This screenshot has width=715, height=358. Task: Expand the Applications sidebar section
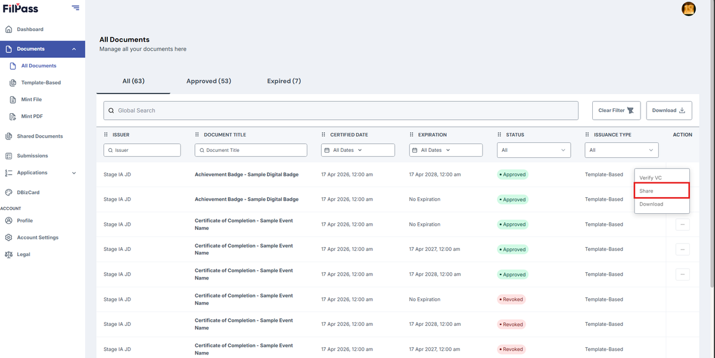74,173
